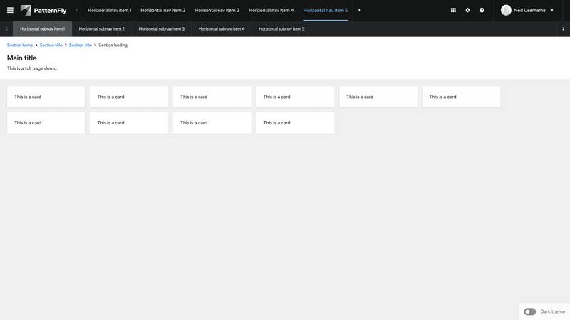Open Horizontal subnav item 2

click(102, 28)
